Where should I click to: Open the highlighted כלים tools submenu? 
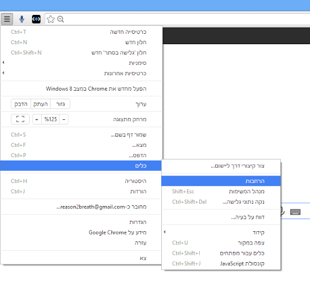pyautogui.click(x=81, y=166)
